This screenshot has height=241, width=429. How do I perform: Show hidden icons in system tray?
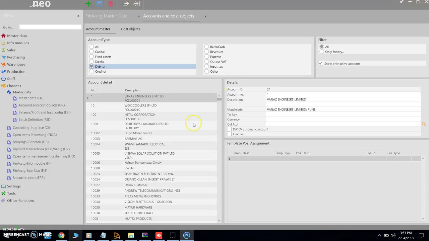[x=379, y=235]
